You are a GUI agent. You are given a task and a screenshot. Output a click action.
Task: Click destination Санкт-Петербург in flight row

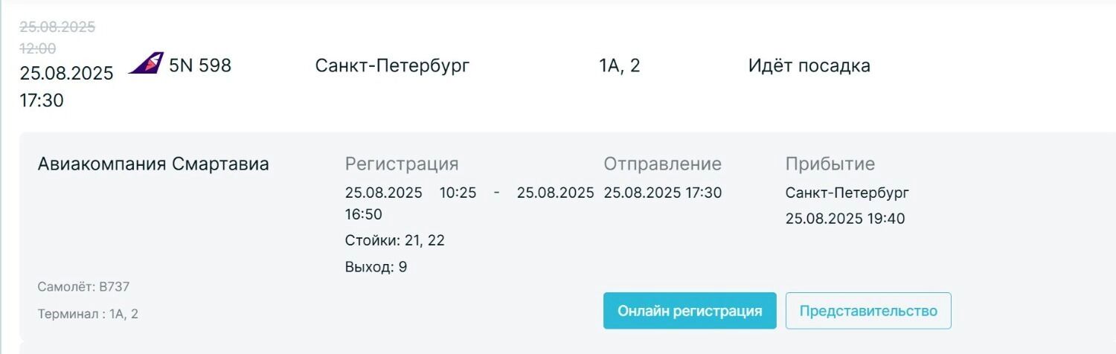392,65
